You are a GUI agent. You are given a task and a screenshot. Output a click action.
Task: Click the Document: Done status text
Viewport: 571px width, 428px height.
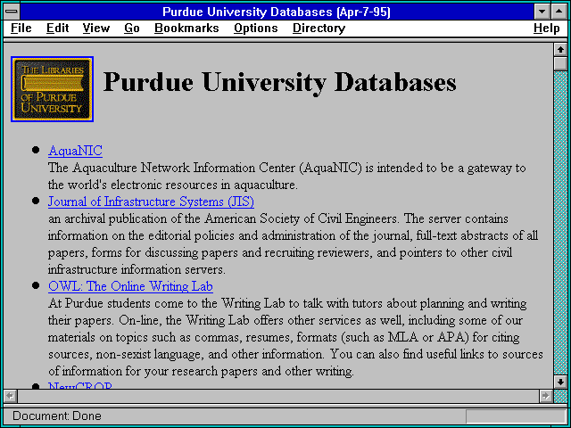(57, 416)
